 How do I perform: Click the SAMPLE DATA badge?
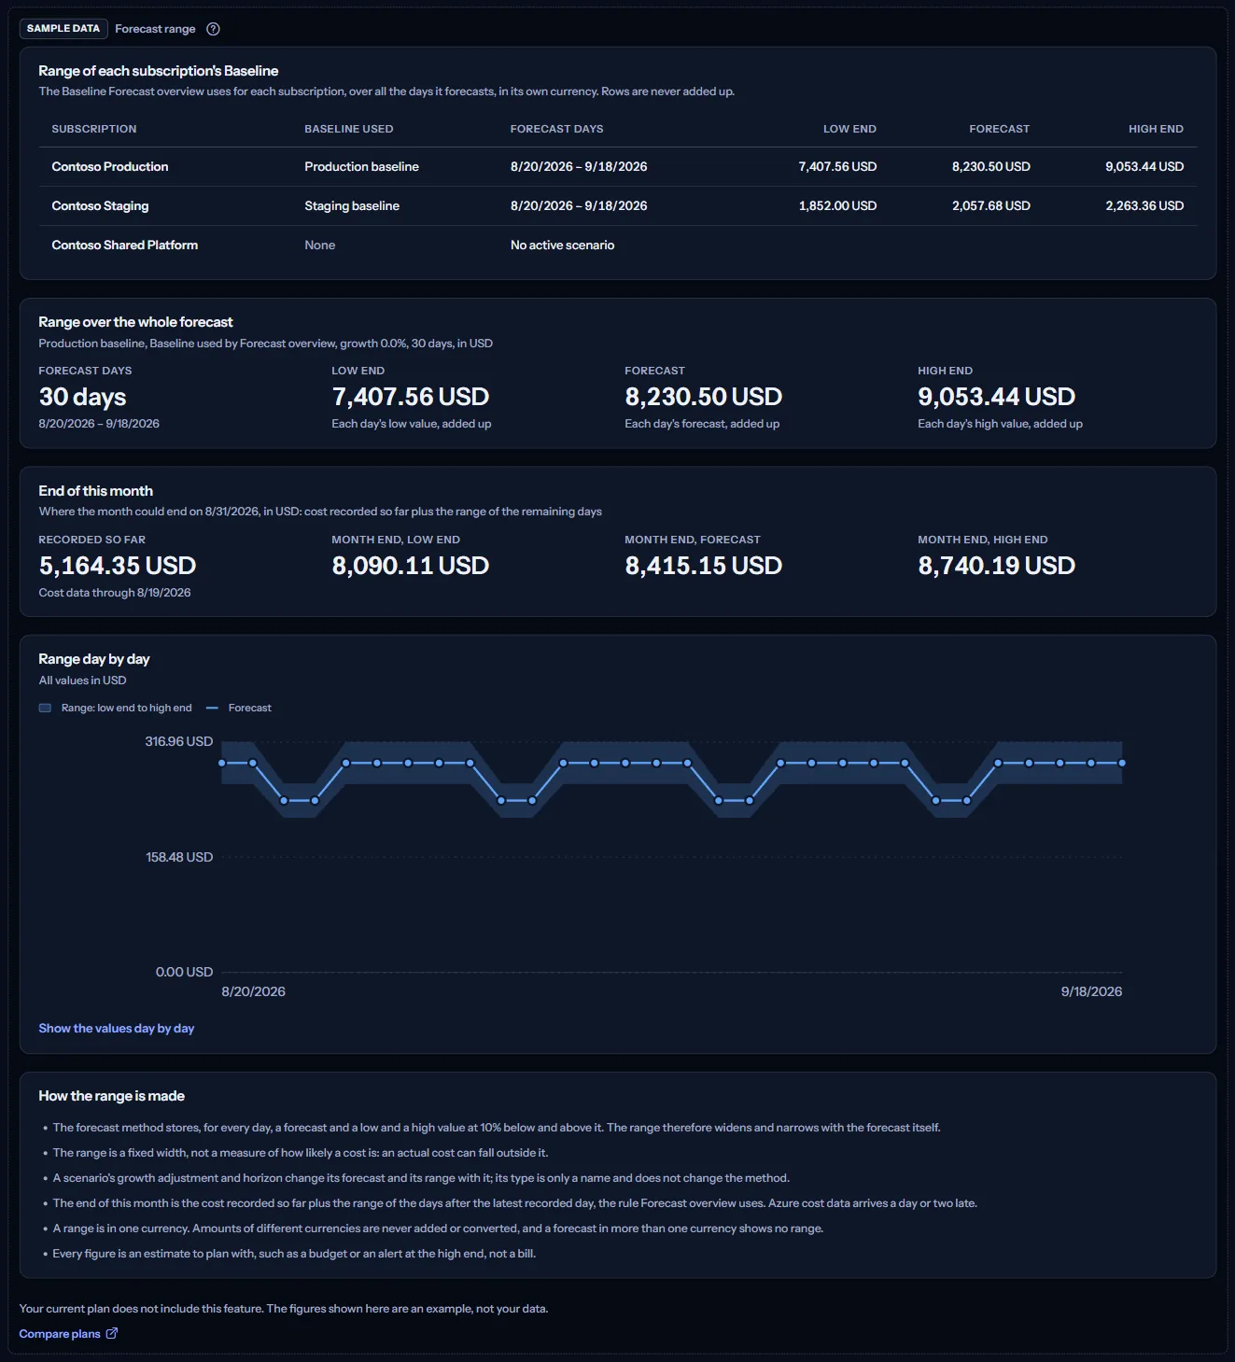point(63,29)
